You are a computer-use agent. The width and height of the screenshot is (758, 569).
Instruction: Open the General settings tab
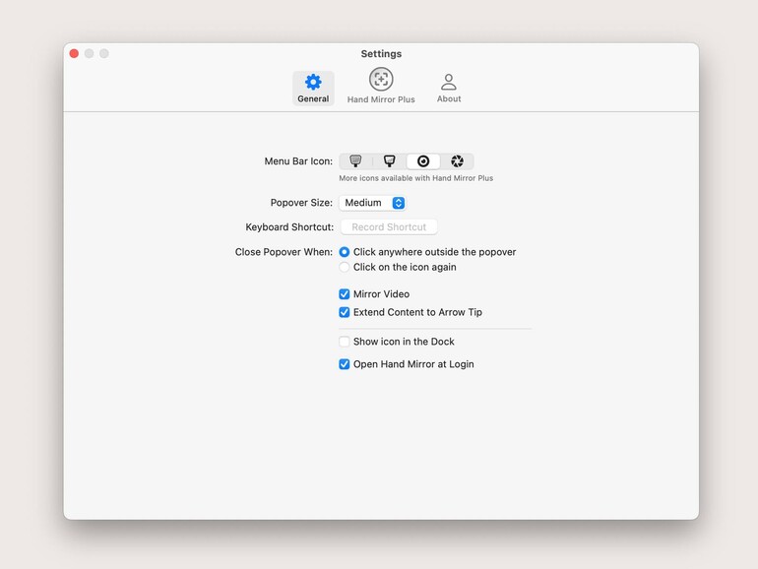coord(313,89)
